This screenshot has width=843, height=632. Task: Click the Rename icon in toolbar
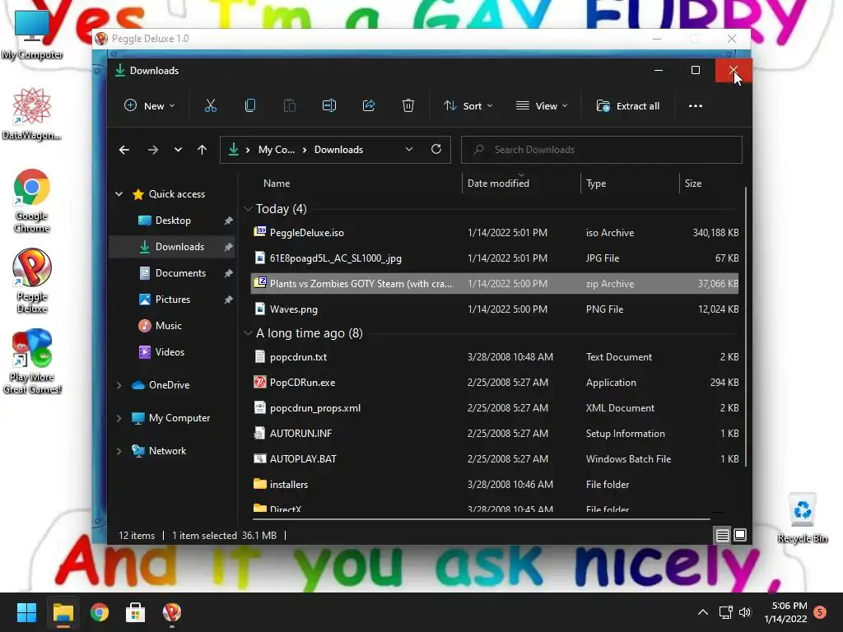click(329, 106)
